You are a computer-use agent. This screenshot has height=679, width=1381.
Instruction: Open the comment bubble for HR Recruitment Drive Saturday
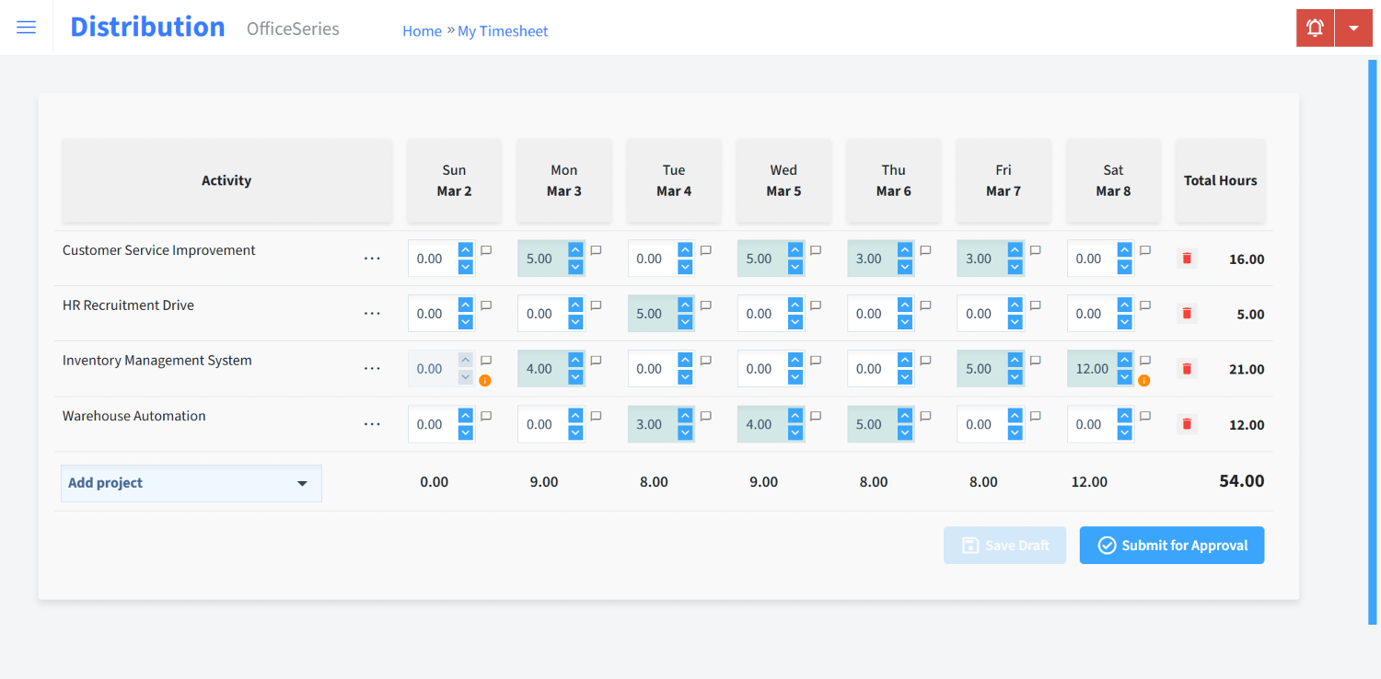point(1144,305)
